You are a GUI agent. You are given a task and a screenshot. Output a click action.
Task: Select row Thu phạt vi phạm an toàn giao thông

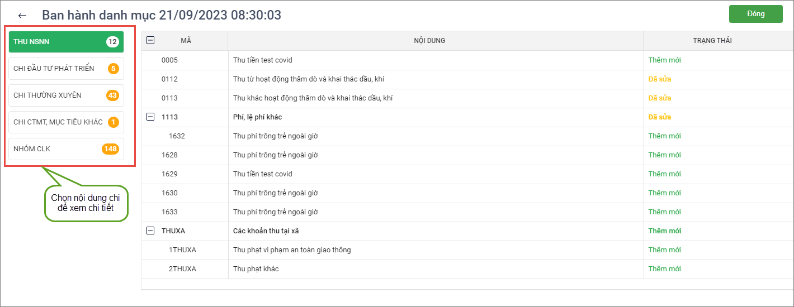[x=292, y=250]
